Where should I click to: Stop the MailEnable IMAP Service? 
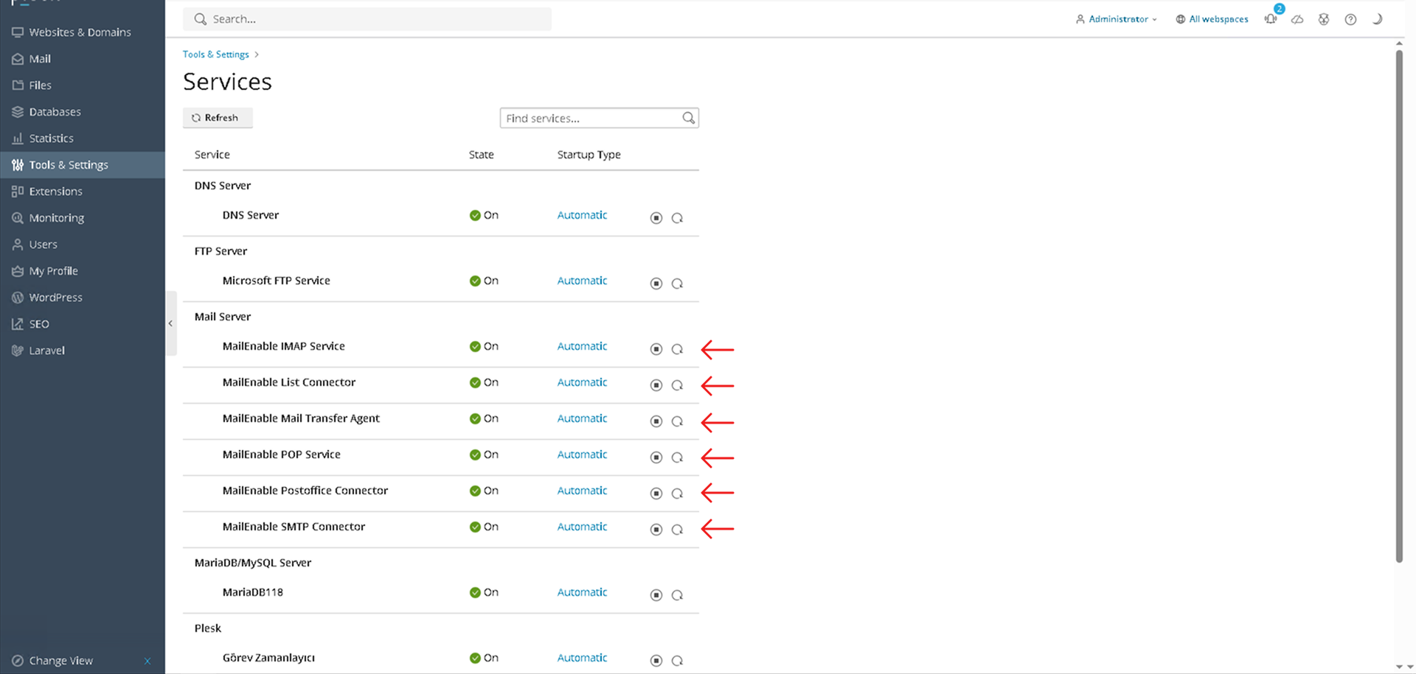656,349
